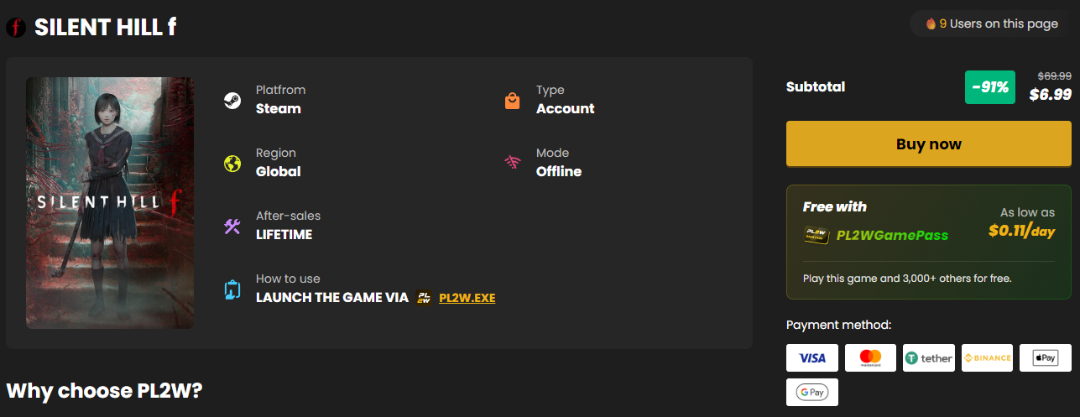
Task: Select Visa payment method
Action: click(812, 358)
